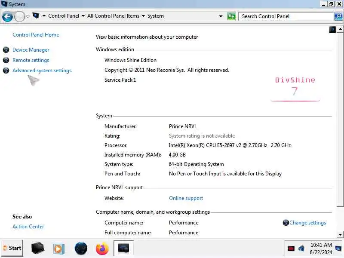Click shield icon beside Remote settings
The image size is (344, 258).
click(6, 60)
